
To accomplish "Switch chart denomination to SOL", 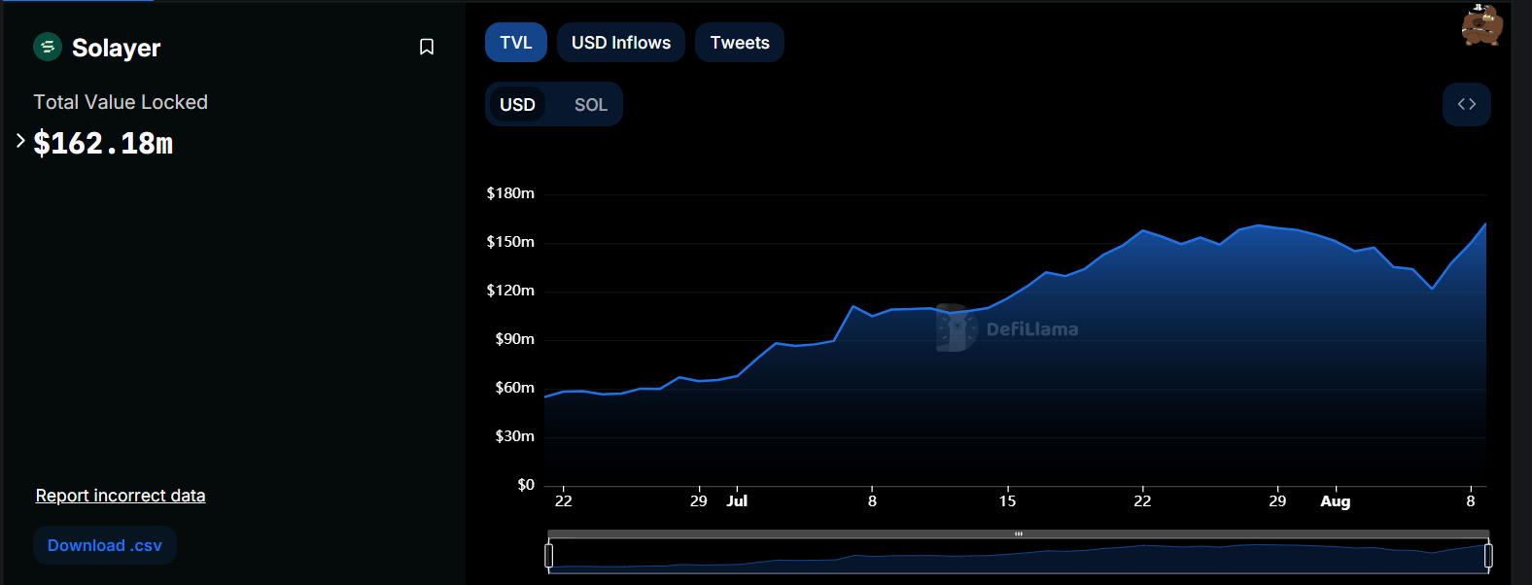I will pos(590,105).
